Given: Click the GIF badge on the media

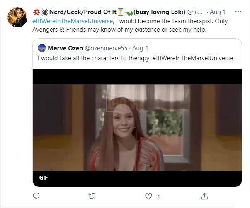Looking at the screenshot, I should coord(44,177).
